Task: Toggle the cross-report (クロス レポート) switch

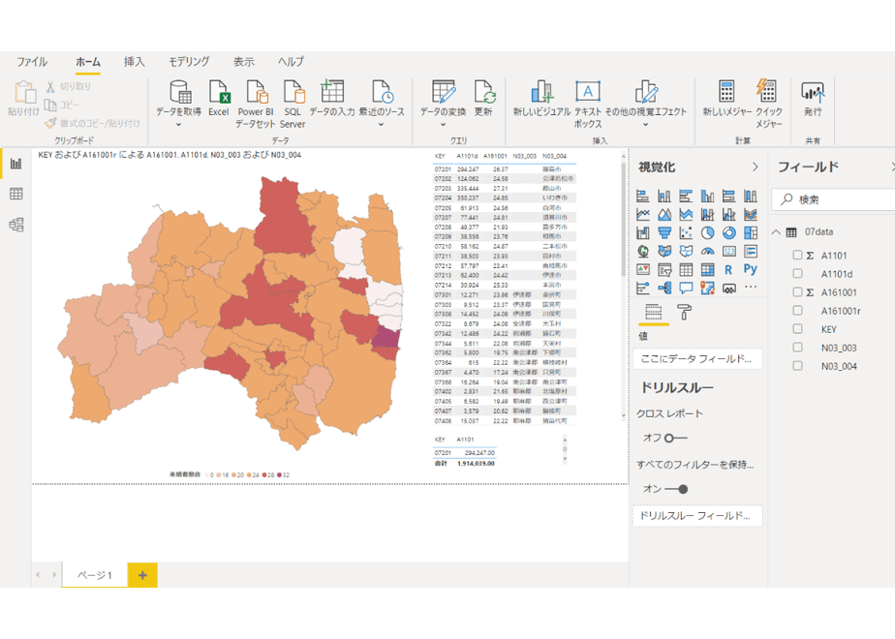Action: tap(676, 439)
